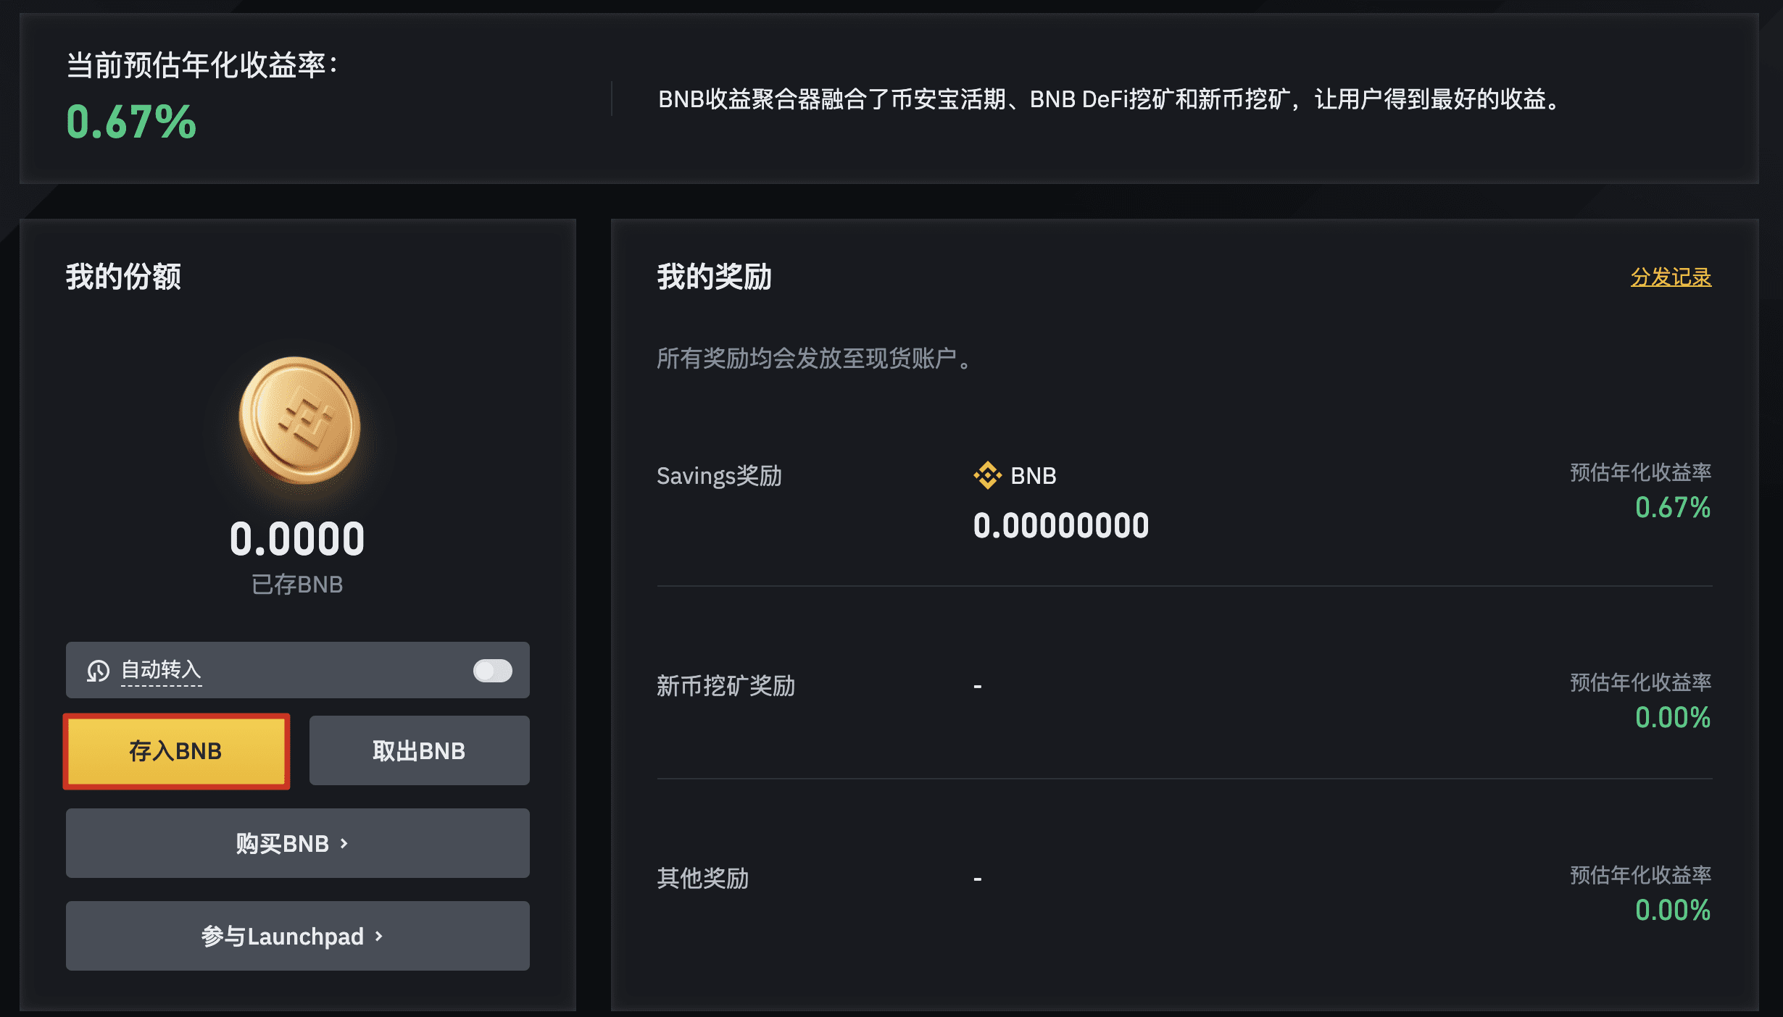Viewport: 1783px width, 1017px height.
Task: Click the 新币挖矿奖励 row label
Action: coord(726,685)
